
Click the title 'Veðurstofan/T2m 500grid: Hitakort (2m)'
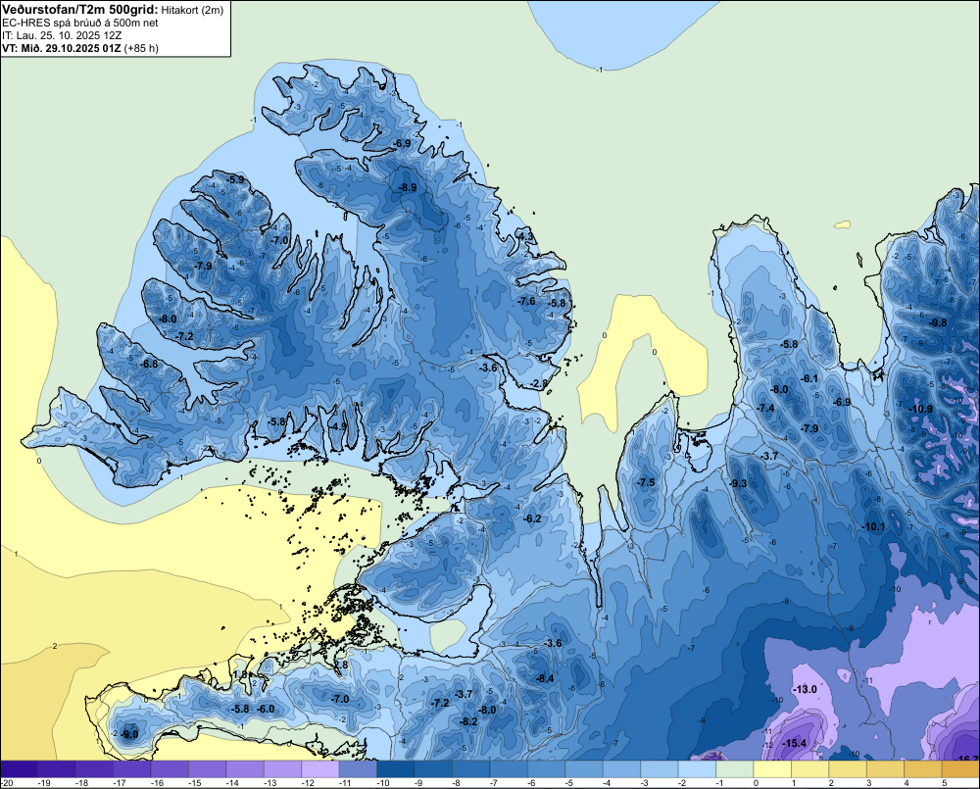pos(112,10)
